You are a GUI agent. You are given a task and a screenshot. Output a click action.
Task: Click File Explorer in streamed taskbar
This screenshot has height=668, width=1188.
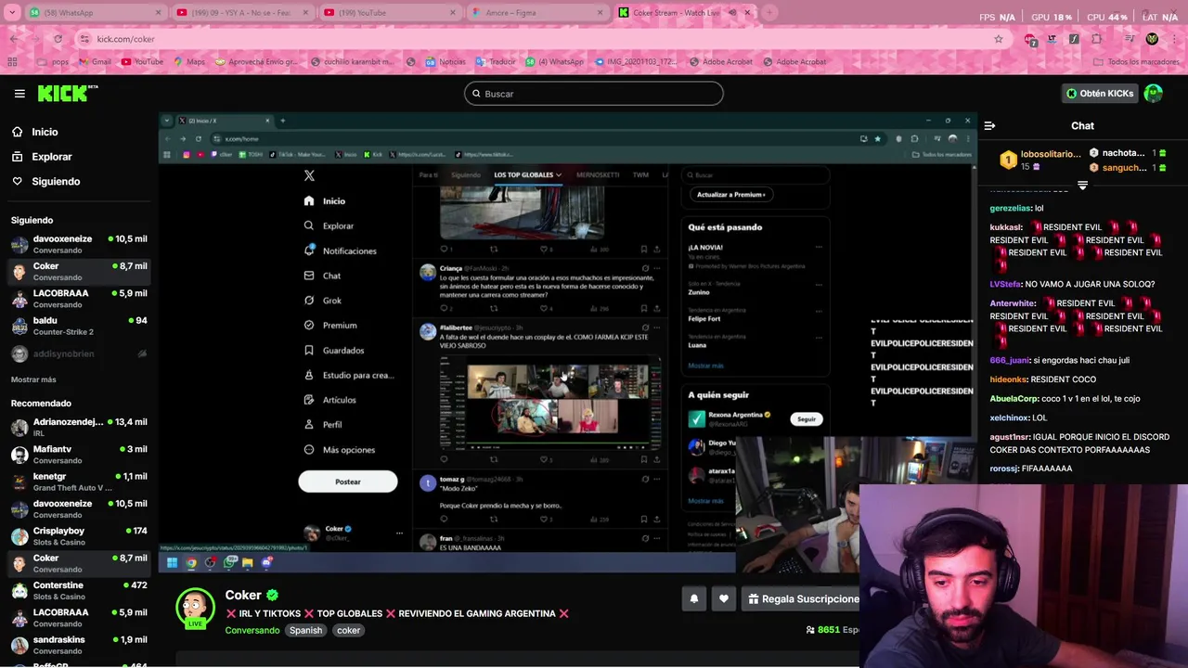(x=248, y=562)
